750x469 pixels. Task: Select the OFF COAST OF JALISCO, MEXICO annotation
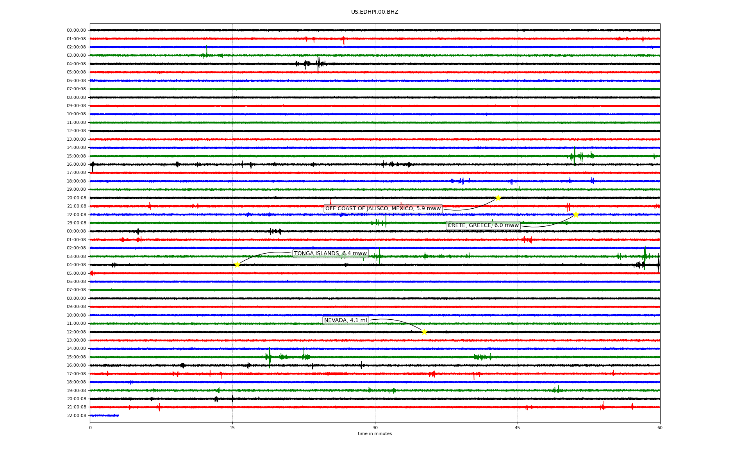pyautogui.click(x=383, y=209)
